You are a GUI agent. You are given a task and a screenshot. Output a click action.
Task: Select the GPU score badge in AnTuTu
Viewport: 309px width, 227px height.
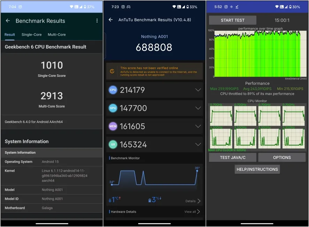(113, 108)
